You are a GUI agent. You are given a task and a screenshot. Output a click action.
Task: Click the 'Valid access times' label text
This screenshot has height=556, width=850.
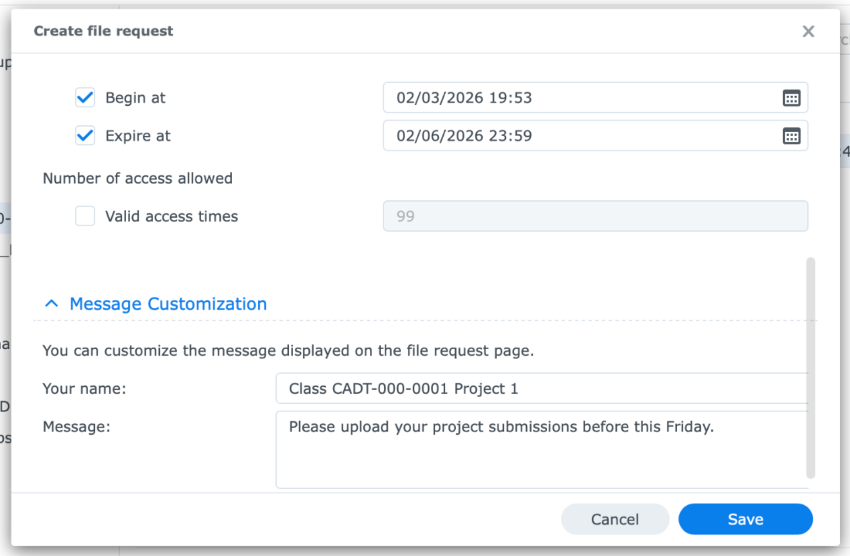click(x=172, y=216)
